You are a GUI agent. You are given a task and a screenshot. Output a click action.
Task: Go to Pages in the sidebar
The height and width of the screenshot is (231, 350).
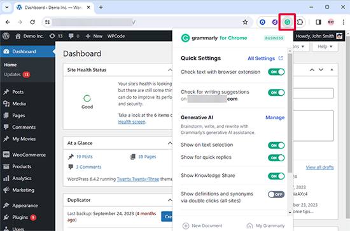pos(18,115)
